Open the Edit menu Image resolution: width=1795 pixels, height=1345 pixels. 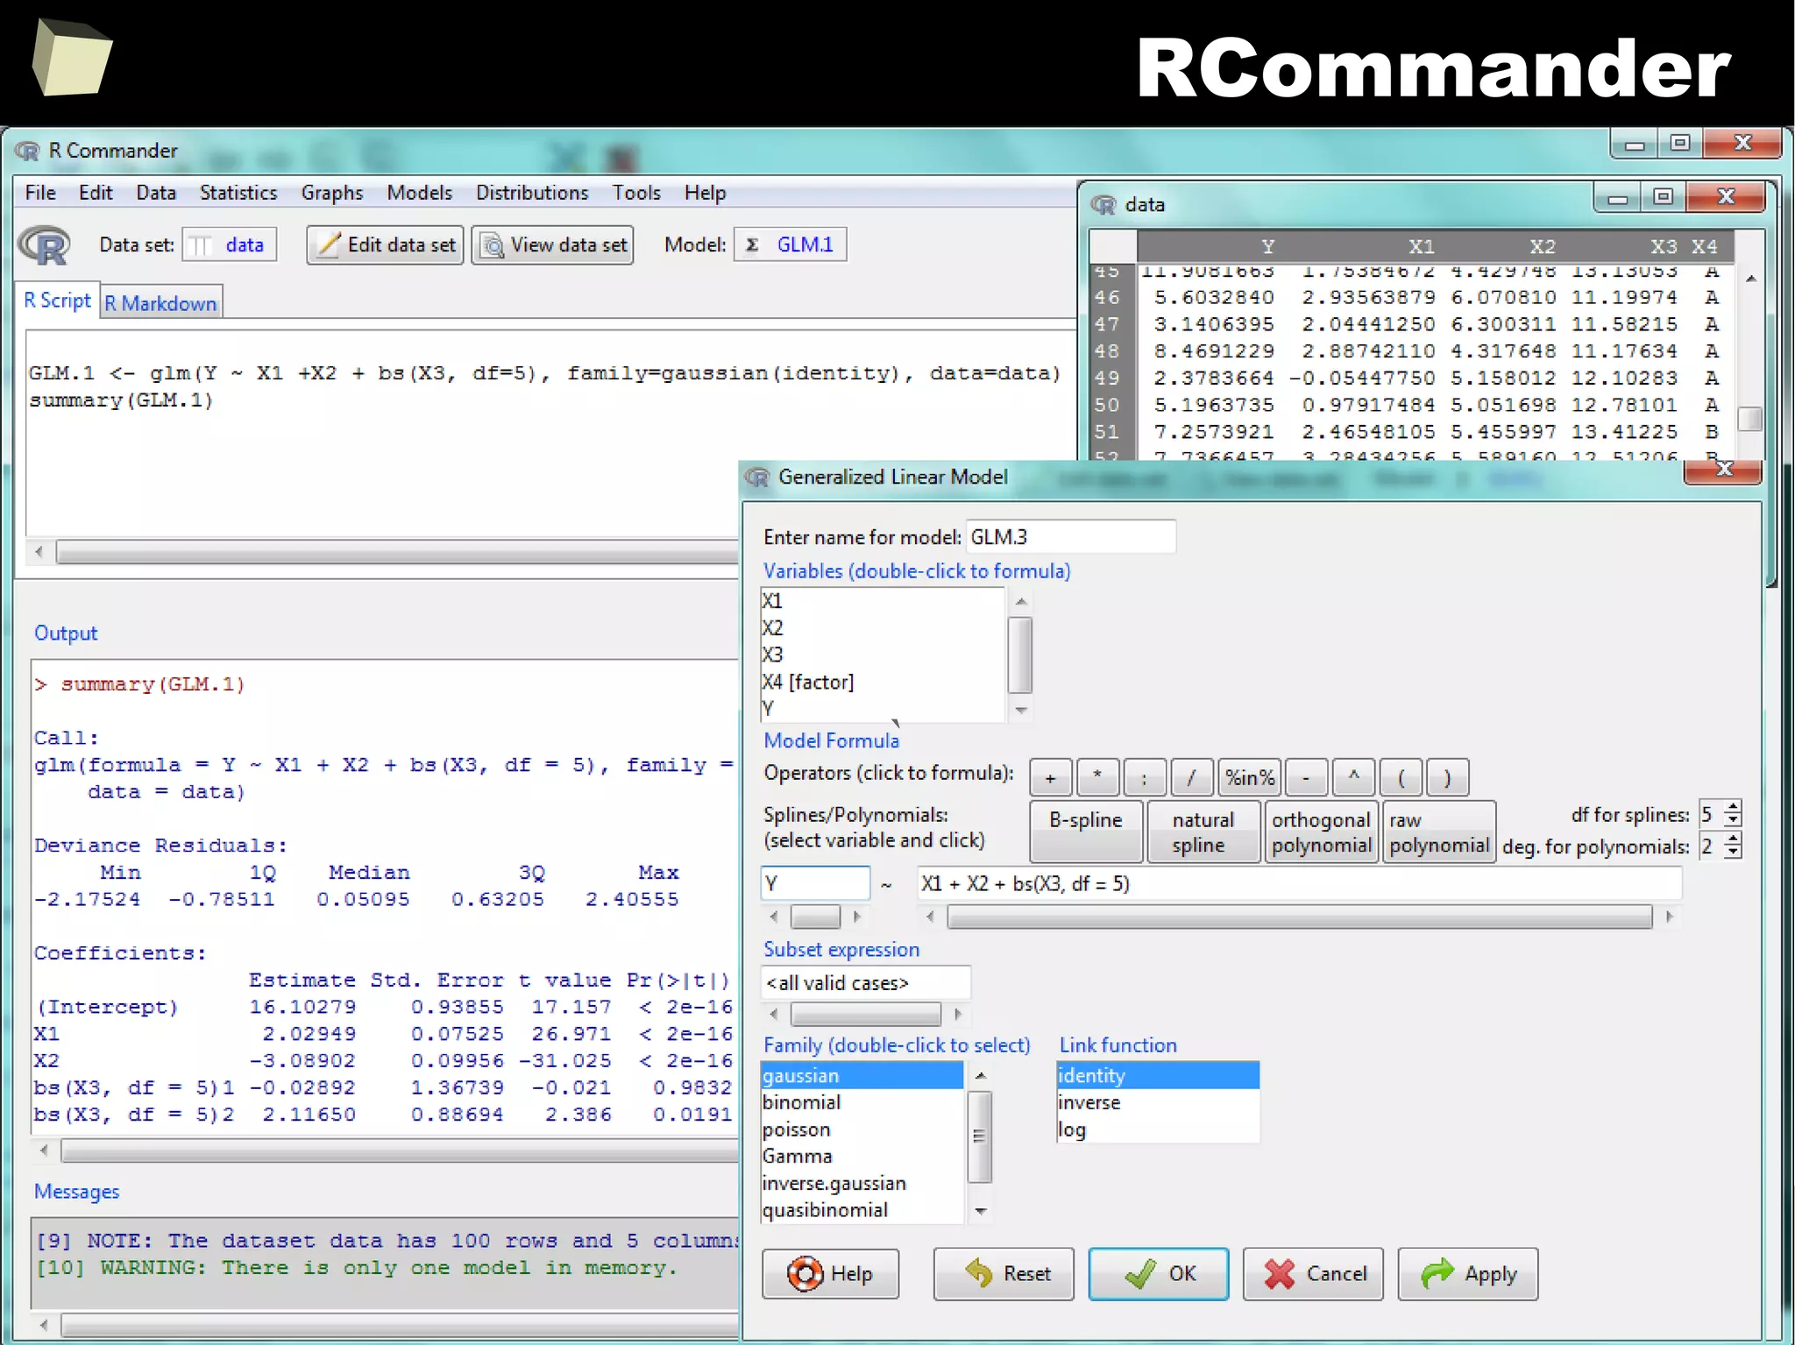point(96,192)
